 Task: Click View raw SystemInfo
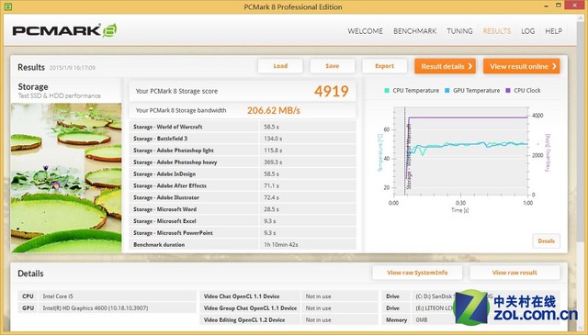(417, 273)
